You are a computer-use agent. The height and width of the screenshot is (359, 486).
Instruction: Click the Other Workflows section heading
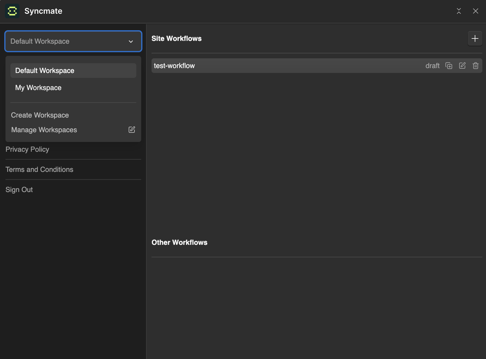coord(179,242)
